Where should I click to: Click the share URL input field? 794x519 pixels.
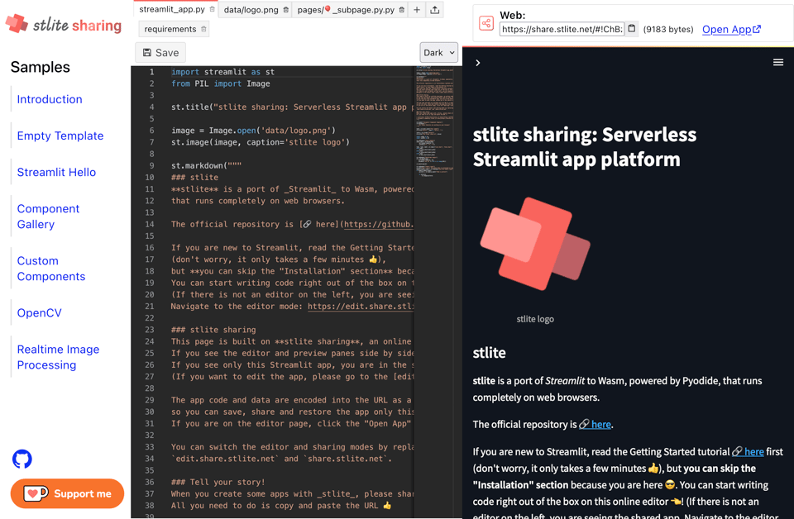[x=561, y=30]
